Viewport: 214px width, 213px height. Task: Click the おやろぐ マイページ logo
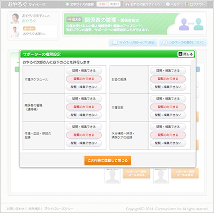click(x=26, y=4)
